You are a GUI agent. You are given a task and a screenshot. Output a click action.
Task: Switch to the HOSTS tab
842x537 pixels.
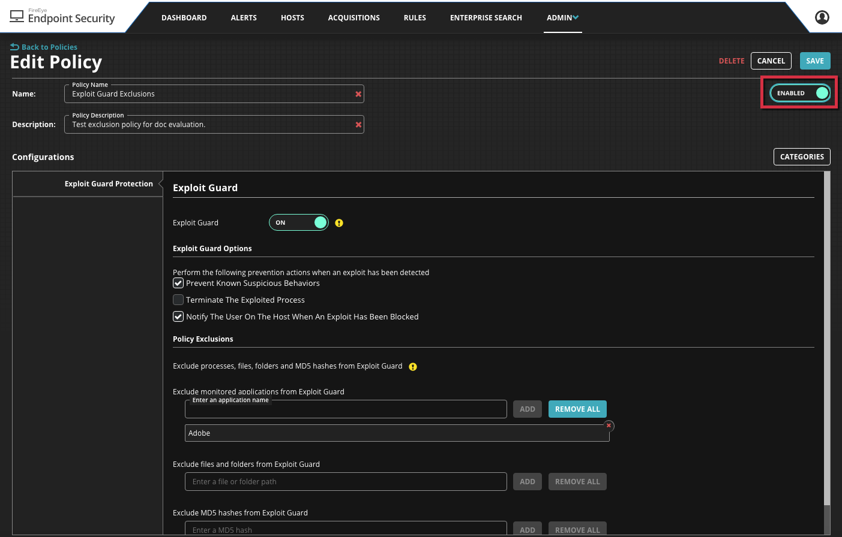292,17
